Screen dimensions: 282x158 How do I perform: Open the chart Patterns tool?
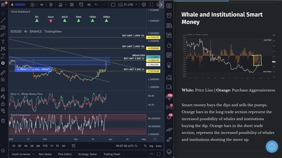[x=3, y=49]
